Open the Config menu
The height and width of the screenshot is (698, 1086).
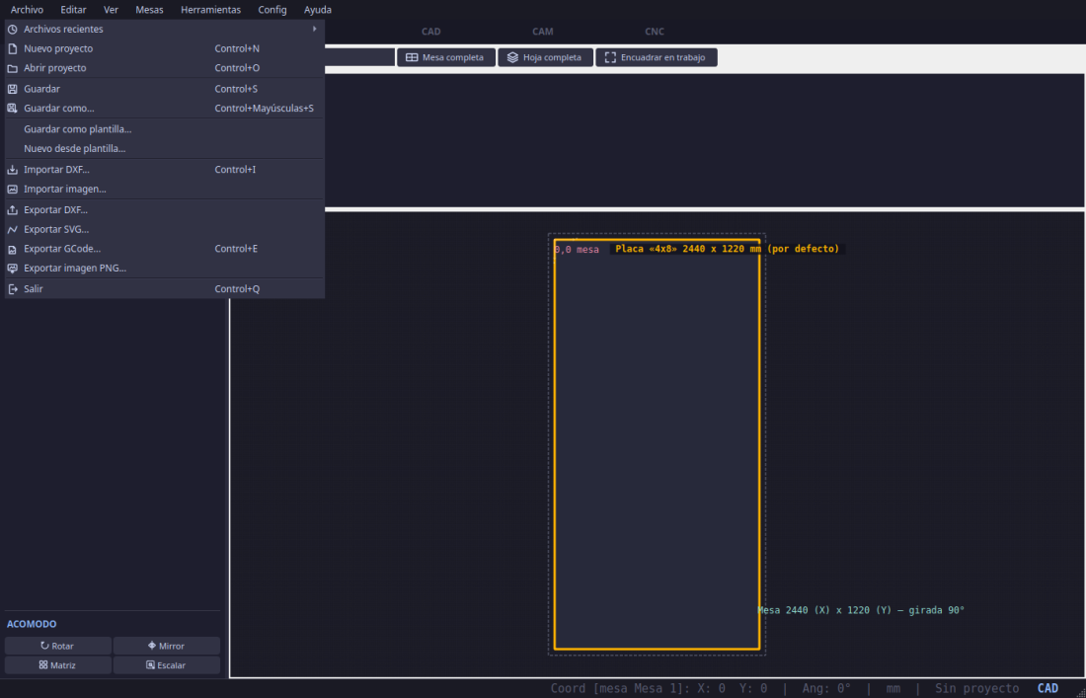[x=272, y=10]
